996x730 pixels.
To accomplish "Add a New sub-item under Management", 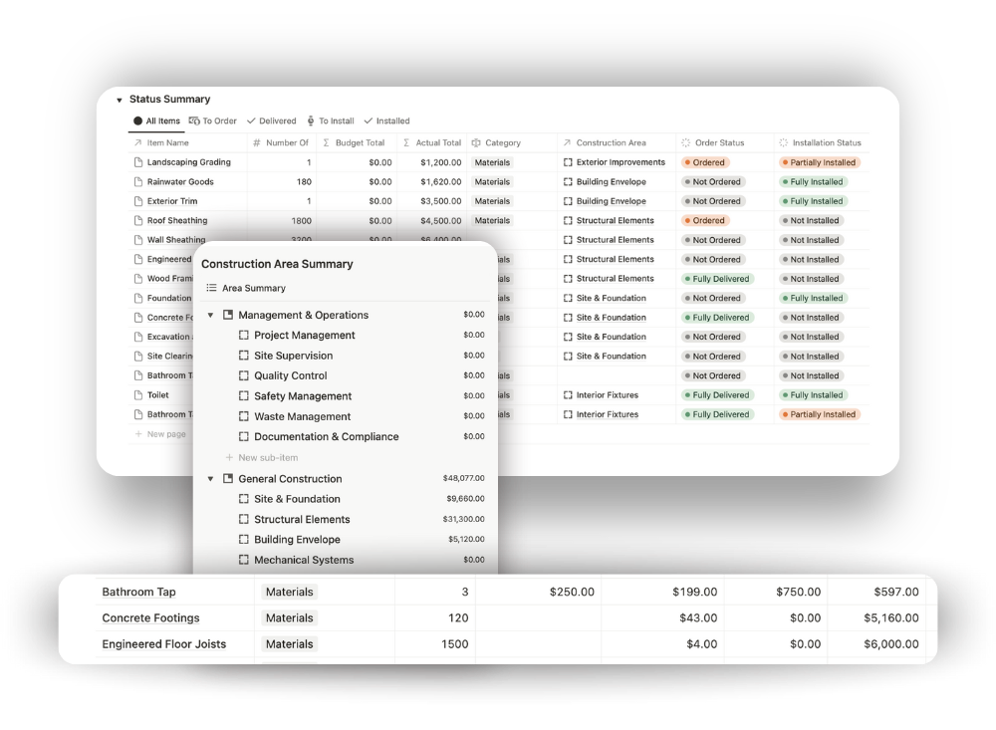I will pyautogui.click(x=267, y=458).
